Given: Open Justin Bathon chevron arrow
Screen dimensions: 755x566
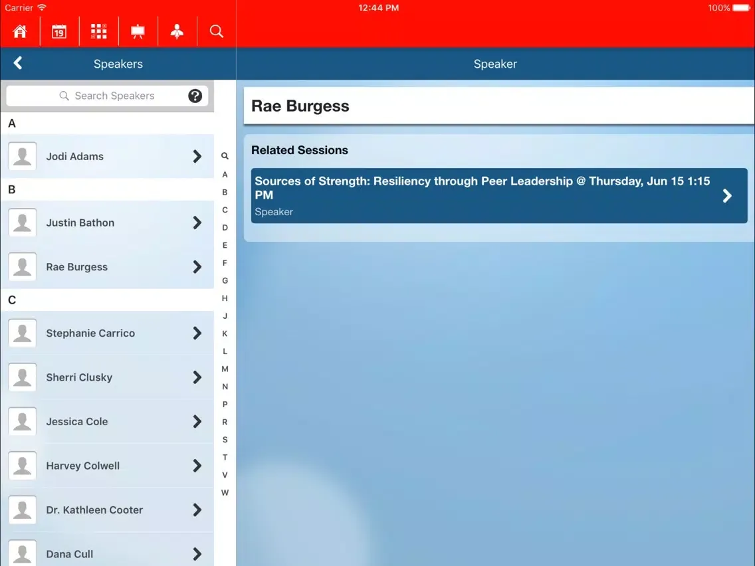Looking at the screenshot, I should point(197,223).
